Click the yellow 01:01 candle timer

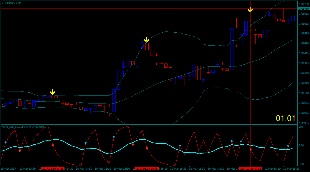click(285, 118)
